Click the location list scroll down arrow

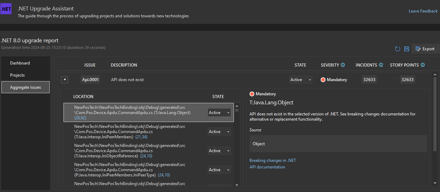coord(237,185)
